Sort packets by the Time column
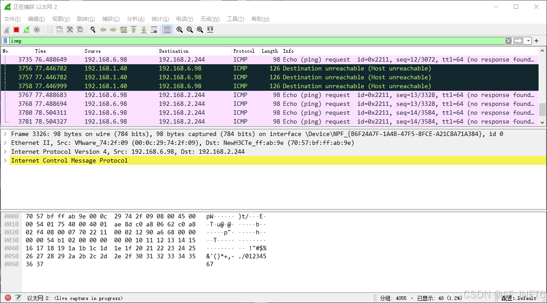547x303 pixels. click(58, 51)
